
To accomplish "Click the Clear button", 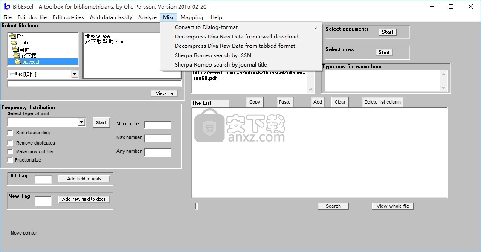I will pyautogui.click(x=340, y=102).
